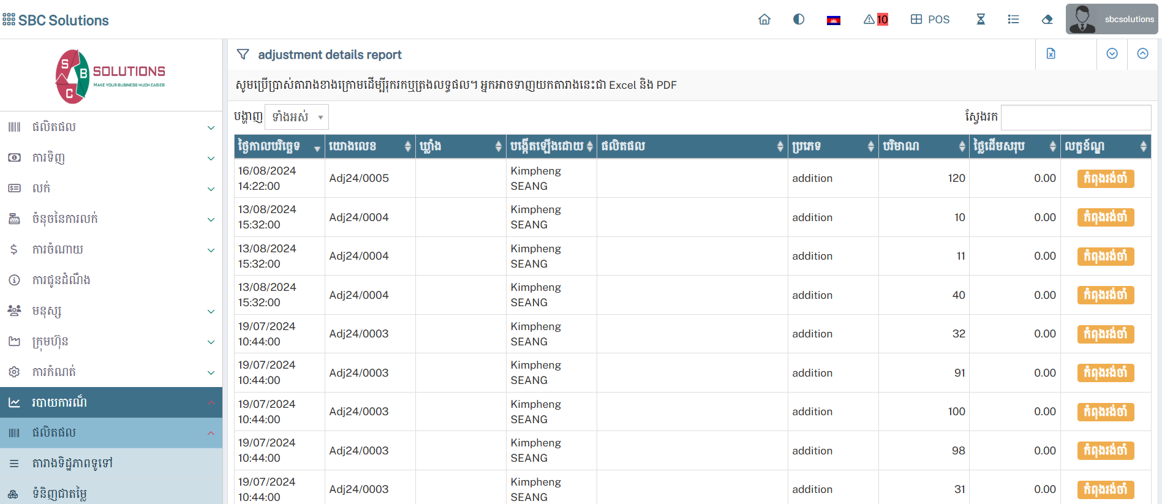The height and width of the screenshot is (504, 1162).
Task: Click the list icon in top bar
Action: coord(1013,20)
